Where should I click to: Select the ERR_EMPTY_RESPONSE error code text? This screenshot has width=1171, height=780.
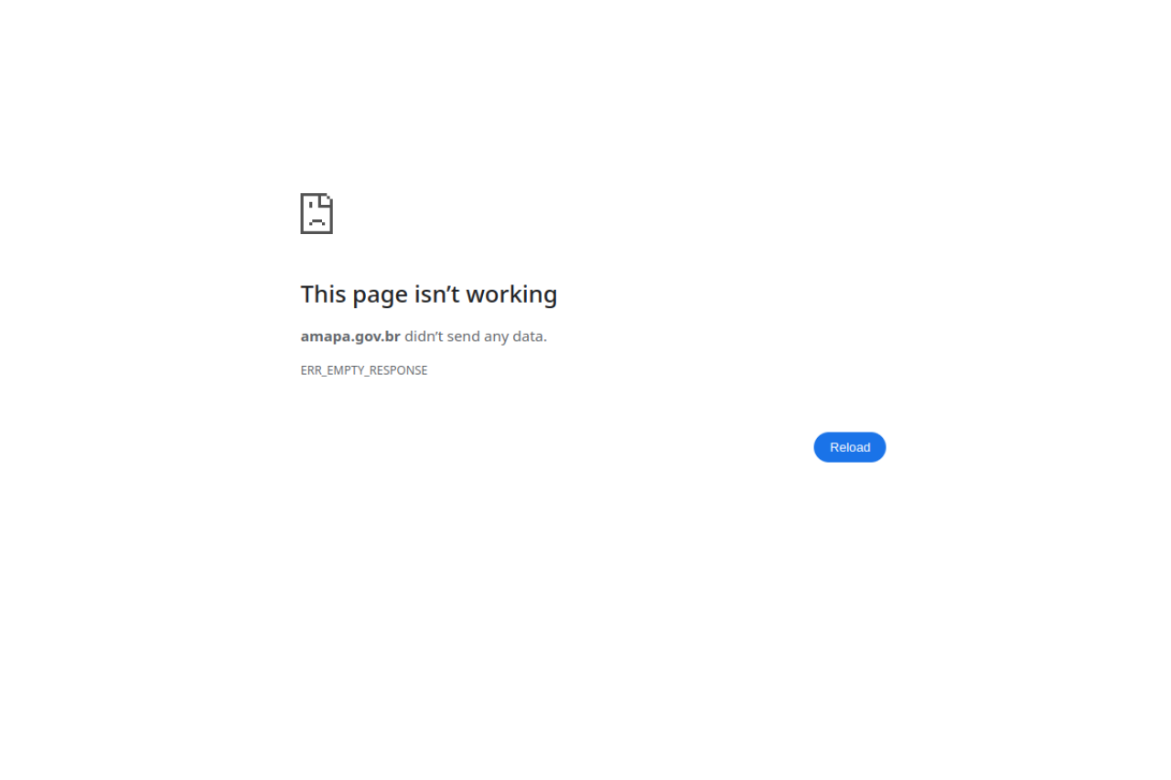click(x=364, y=370)
